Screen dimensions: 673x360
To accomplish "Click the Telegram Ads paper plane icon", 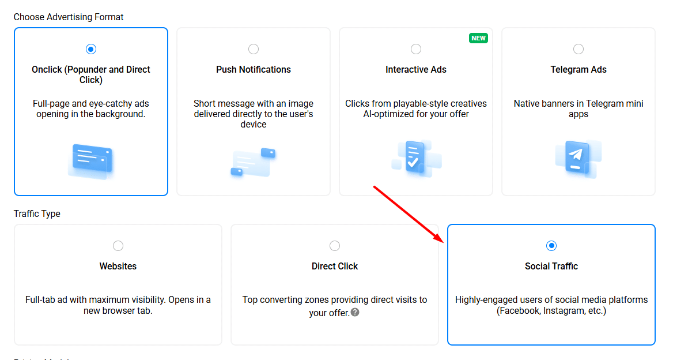I will [578, 157].
